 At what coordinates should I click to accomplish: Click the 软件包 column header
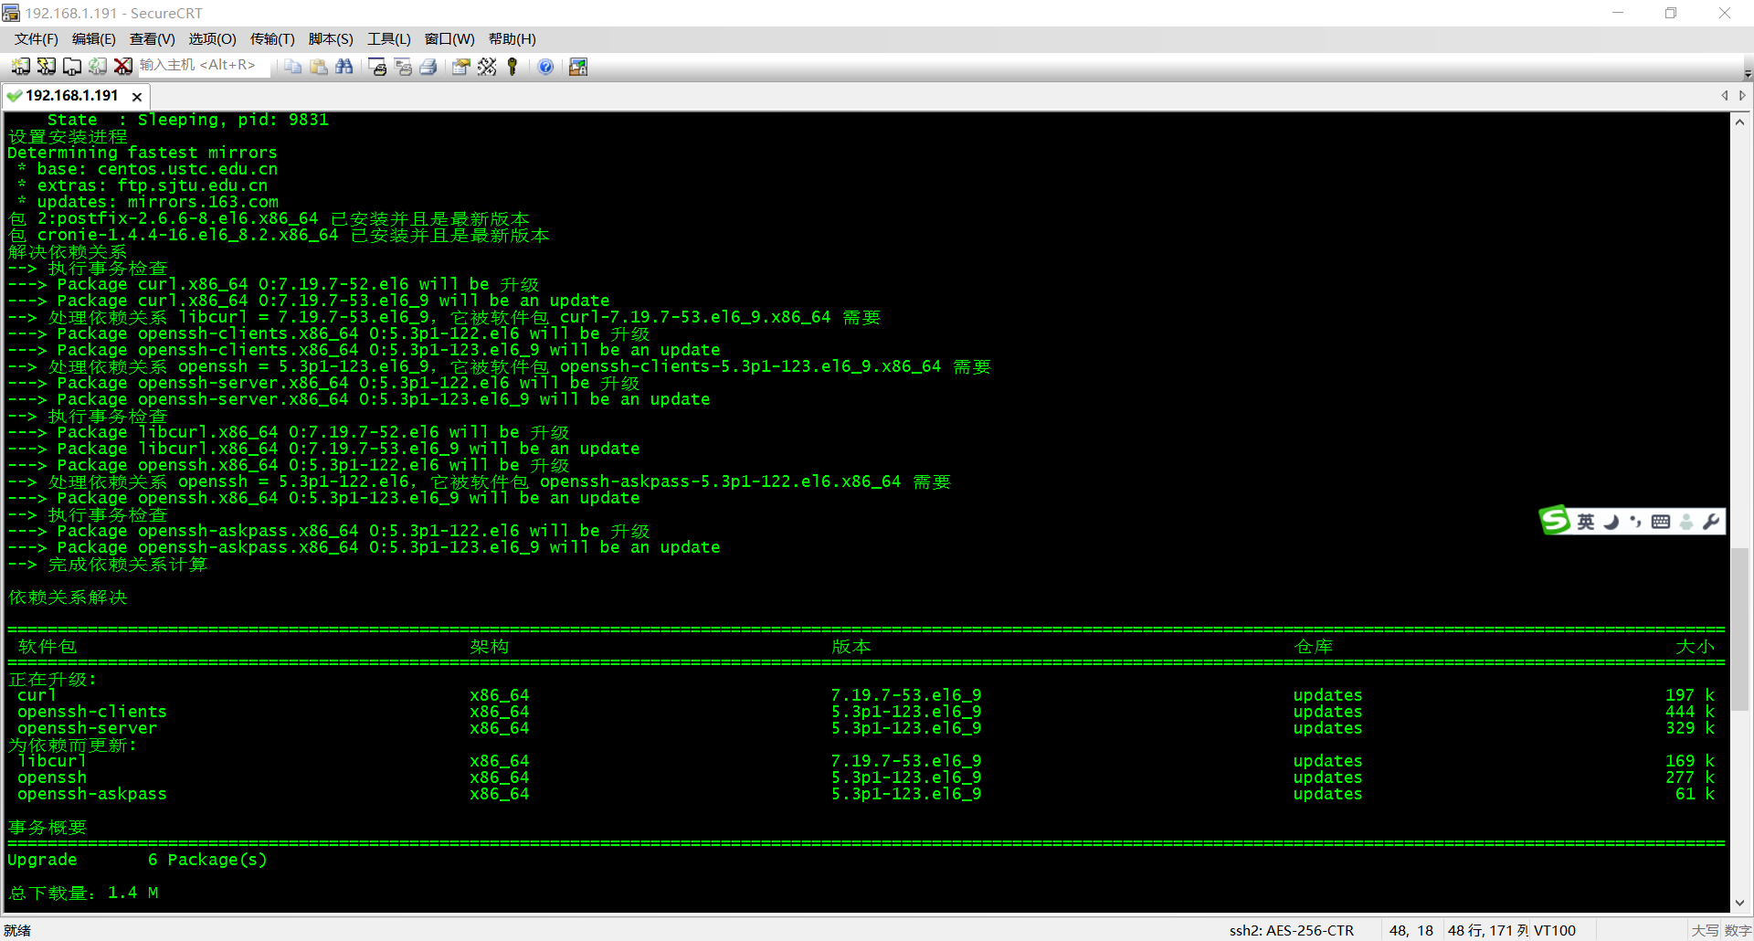48,646
